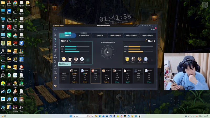Image resolution: width=210 pixels, height=118 pixels.
Task: Select the first highlighted step tab 选择队员
Action: pyautogui.click(x=68, y=35)
